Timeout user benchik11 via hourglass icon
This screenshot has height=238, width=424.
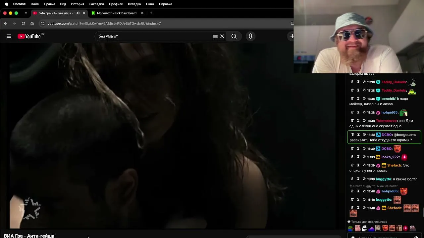358,99
